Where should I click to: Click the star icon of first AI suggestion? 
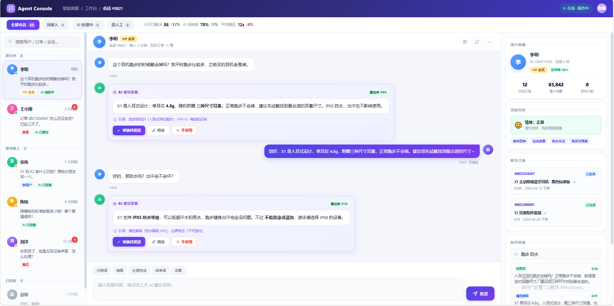point(115,92)
